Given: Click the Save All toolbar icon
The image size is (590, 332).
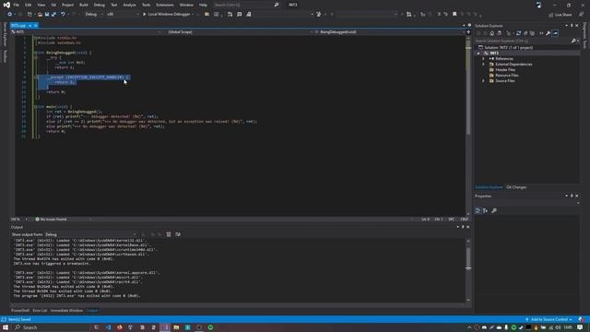Looking at the screenshot, I should tap(53, 15).
